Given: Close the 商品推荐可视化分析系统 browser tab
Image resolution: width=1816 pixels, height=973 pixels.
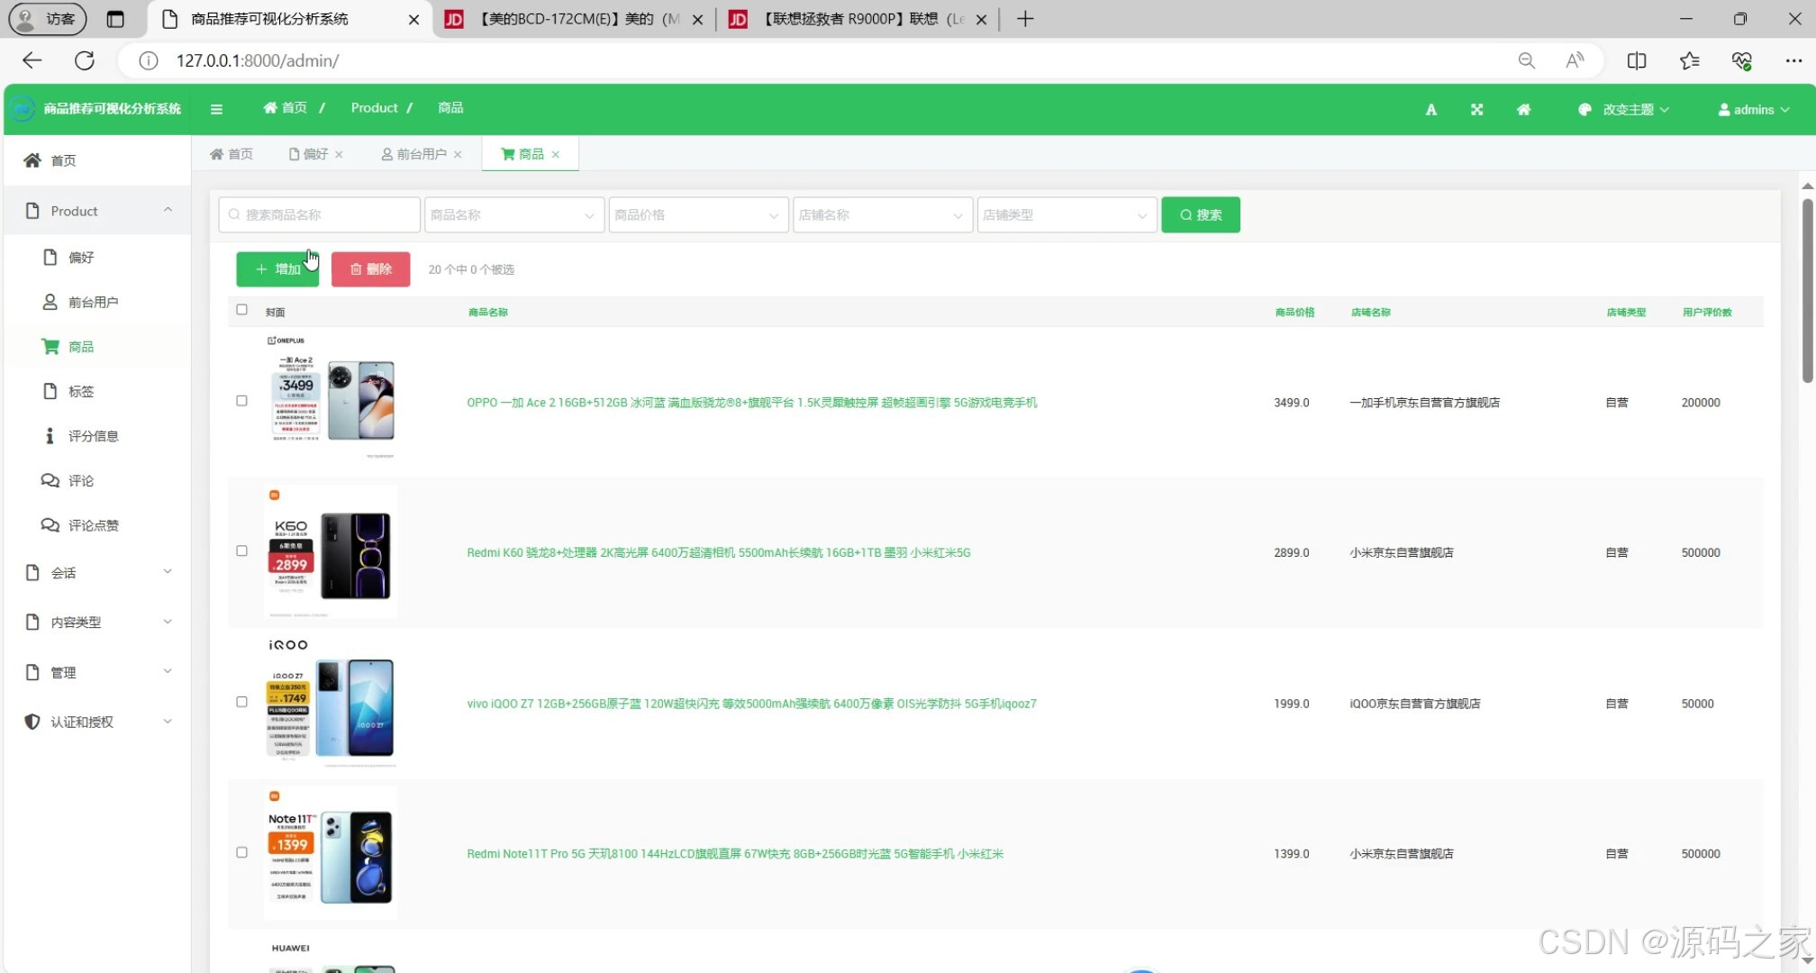Looking at the screenshot, I should (413, 19).
